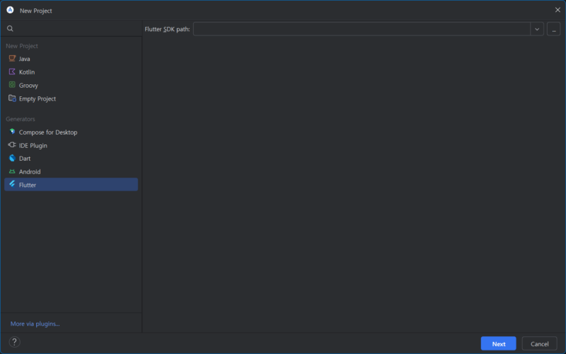Image resolution: width=566 pixels, height=354 pixels.
Task: Click the Groovy icon in project list
Action: pyautogui.click(x=12, y=85)
